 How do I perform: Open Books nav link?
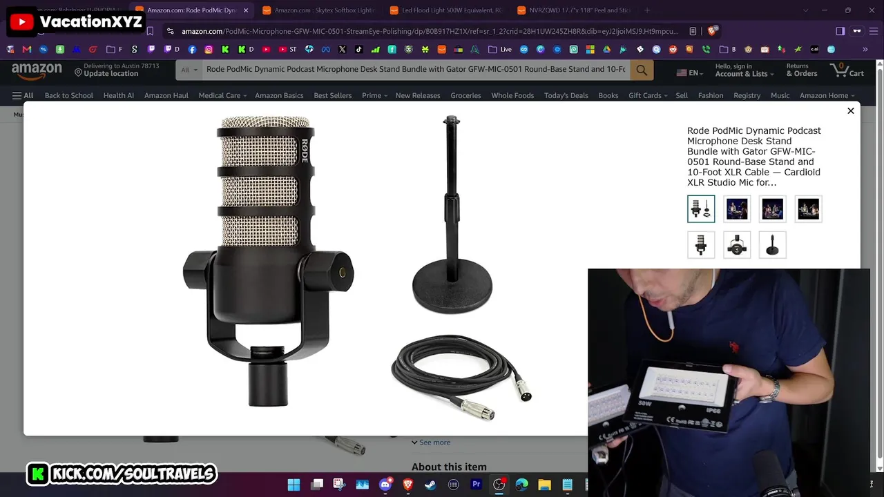(608, 95)
